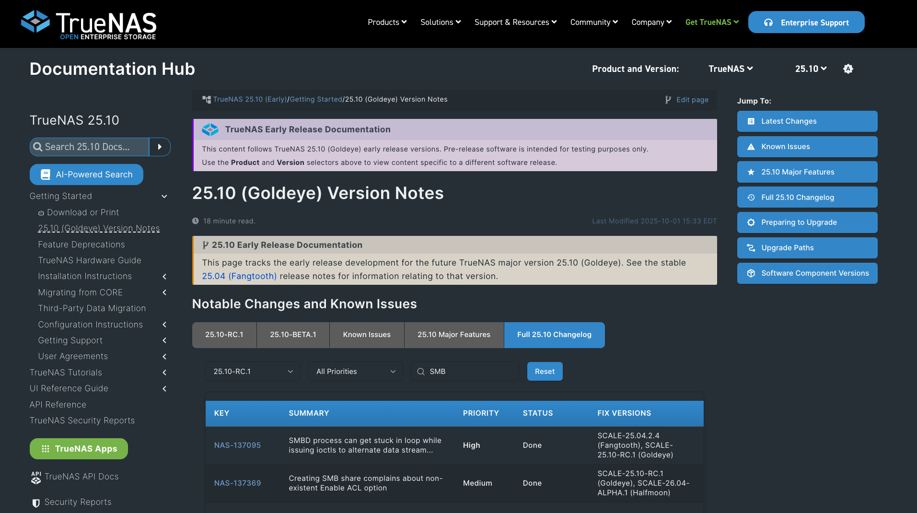The height and width of the screenshot is (513, 917).
Task: Switch to the 25.10 Major Features tab
Action: tap(454, 335)
